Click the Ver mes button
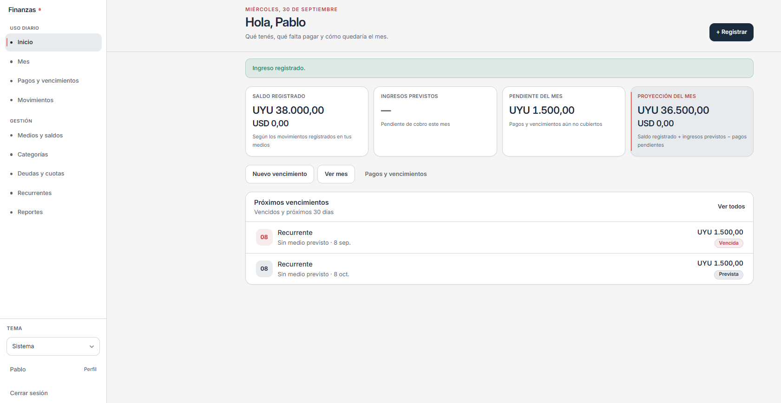The height and width of the screenshot is (403, 781). 336,174
